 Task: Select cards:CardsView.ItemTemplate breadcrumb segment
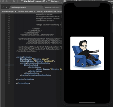[x=49, y=12]
